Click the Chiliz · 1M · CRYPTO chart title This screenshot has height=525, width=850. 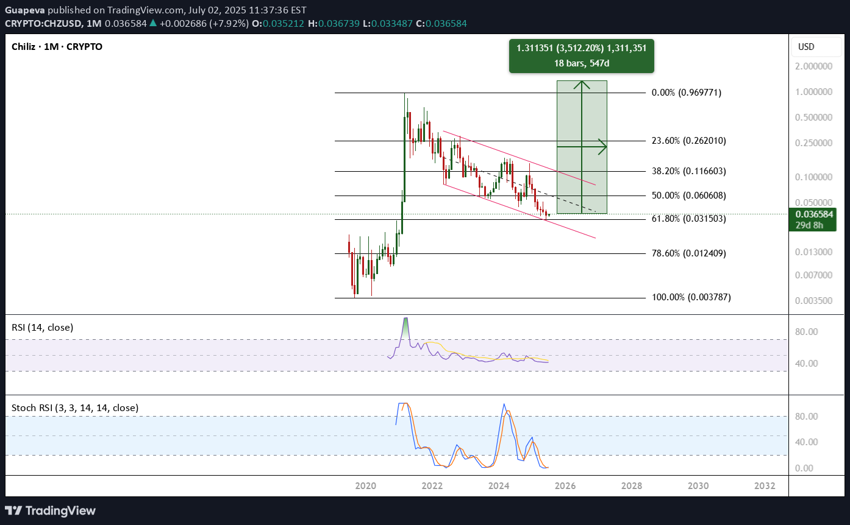[x=57, y=46]
